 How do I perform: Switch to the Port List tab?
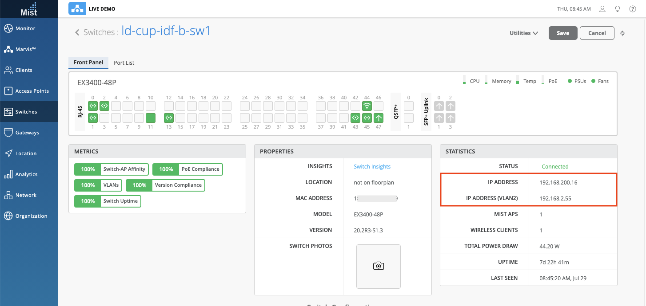[x=124, y=63]
